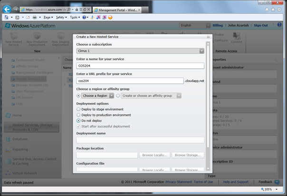
Task: Open the Home dropdown arrow in command bar
Action: 11,18
